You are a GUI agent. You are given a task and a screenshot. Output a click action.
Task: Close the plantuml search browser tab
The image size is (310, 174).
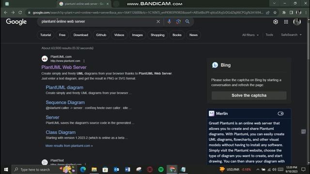pyautogui.click(x=108, y=4)
